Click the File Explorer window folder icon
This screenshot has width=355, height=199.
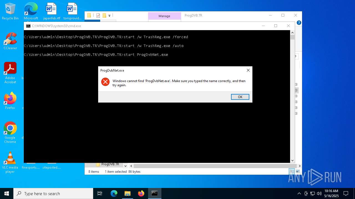(x=89, y=15)
